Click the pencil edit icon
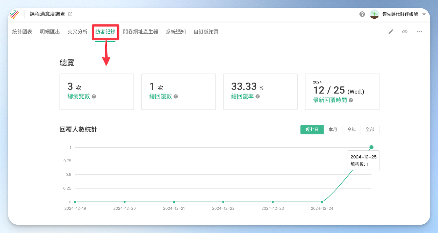Viewport: 438px width, 233px height. pyautogui.click(x=391, y=32)
